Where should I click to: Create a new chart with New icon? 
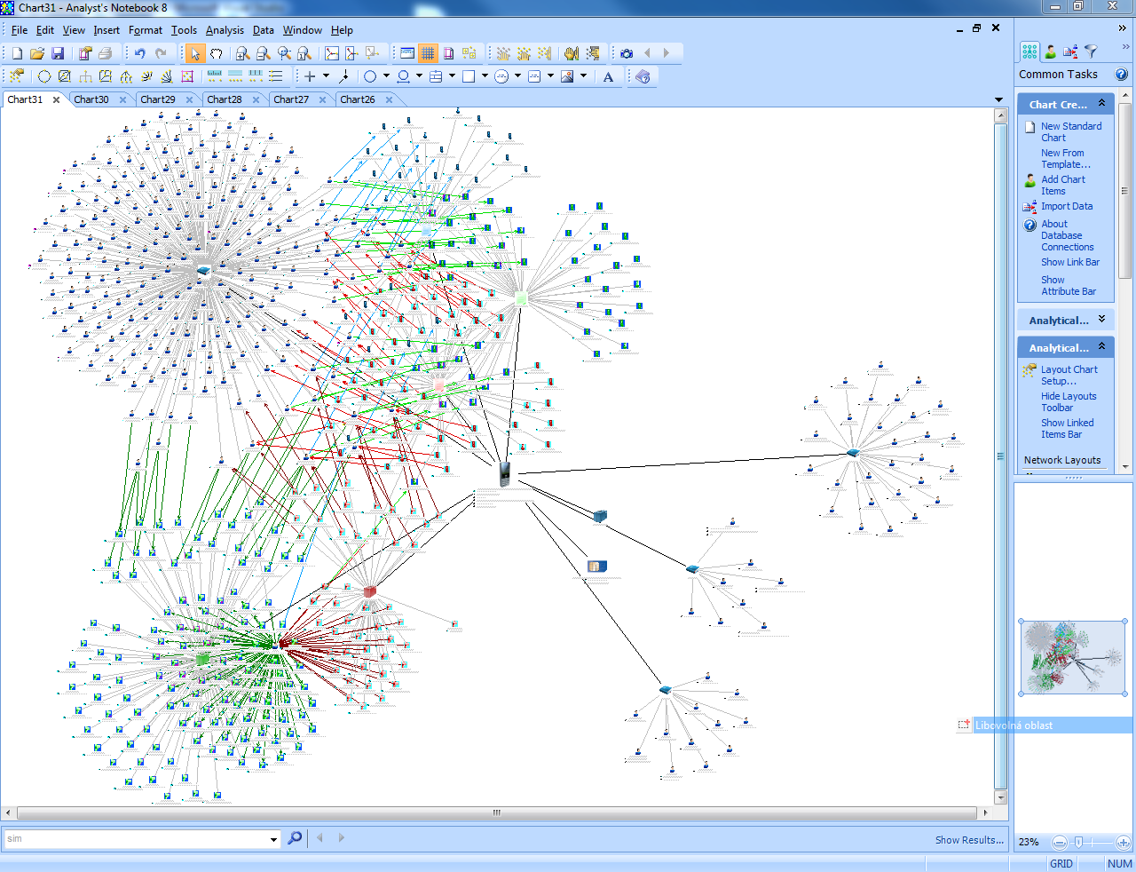(17, 53)
